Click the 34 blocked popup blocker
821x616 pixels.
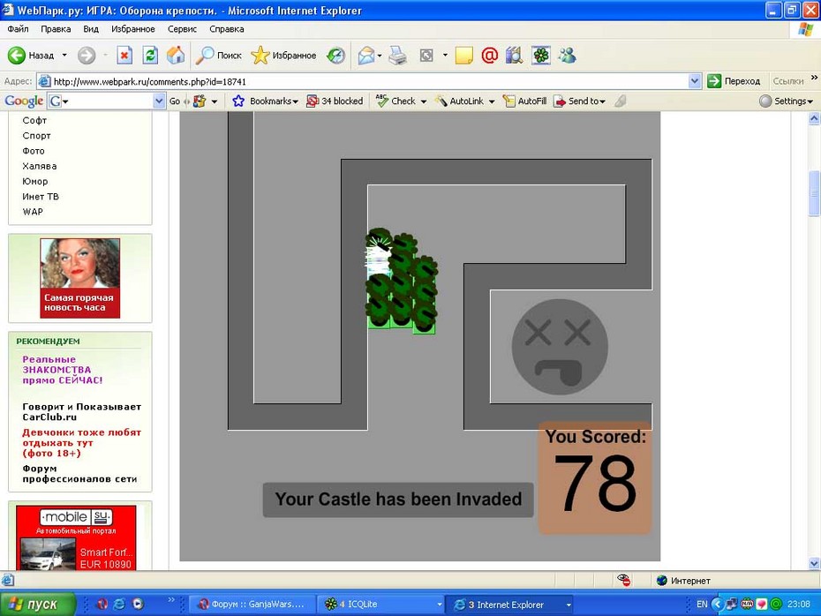[335, 101]
